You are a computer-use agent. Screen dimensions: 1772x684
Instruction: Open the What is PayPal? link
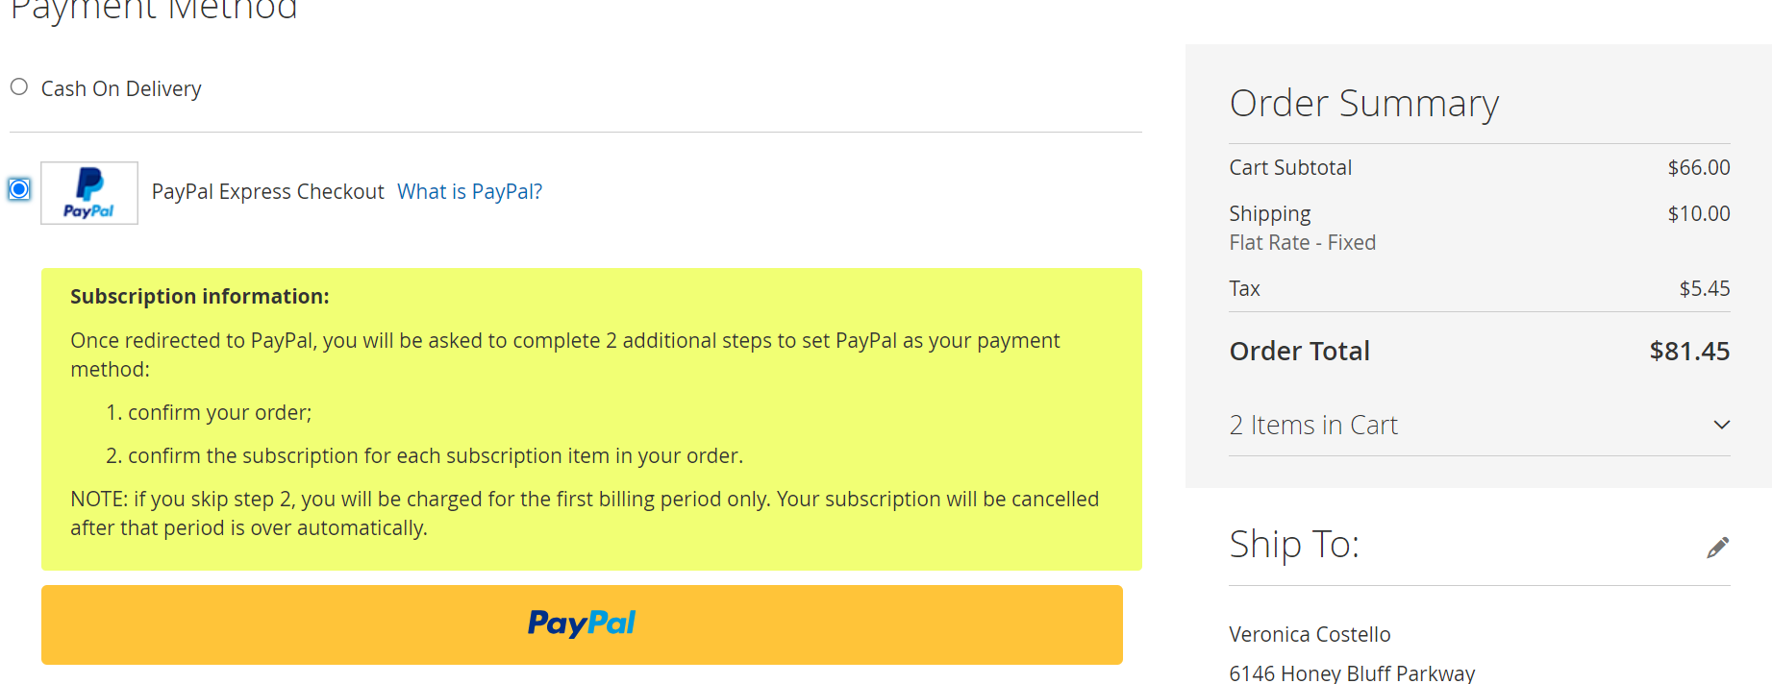coord(470,191)
